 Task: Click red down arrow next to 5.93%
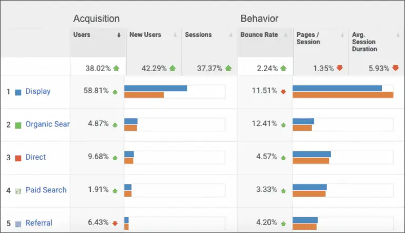pyautogui.click(x=395, y=68)
